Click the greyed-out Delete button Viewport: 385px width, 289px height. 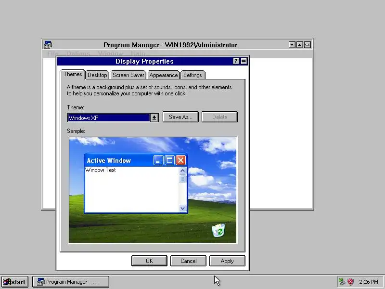[x=219, y=117]
